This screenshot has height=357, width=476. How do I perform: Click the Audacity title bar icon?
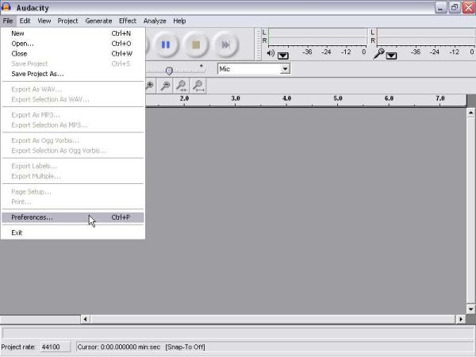point(6,7)
